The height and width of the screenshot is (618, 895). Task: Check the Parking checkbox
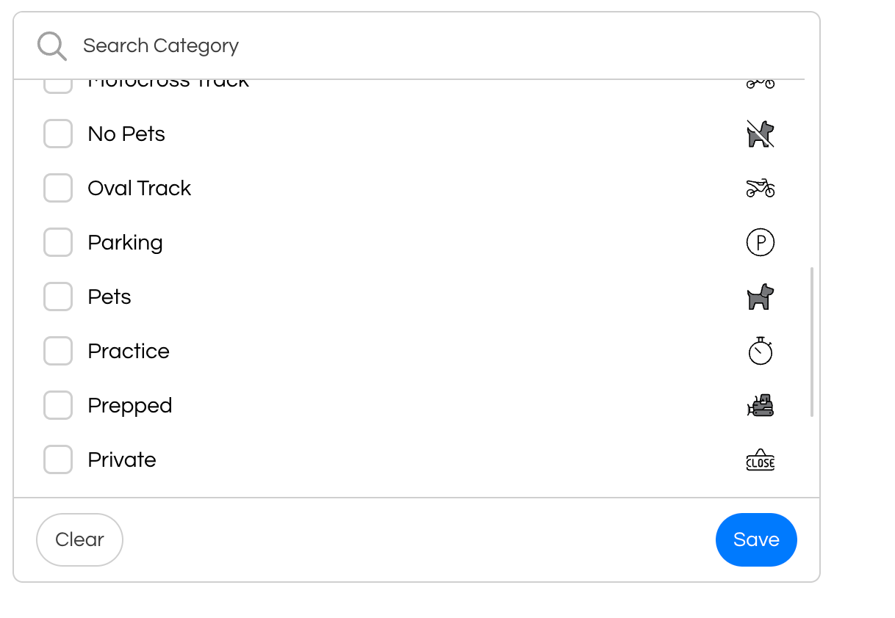point(57,242)
